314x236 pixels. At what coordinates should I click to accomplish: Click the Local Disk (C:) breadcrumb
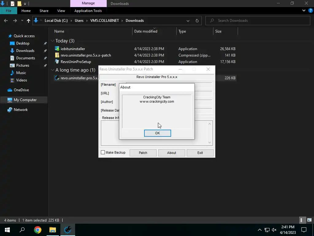[56, 21]
